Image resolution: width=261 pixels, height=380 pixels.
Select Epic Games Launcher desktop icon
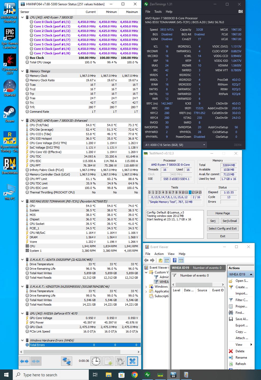[10, 38]
